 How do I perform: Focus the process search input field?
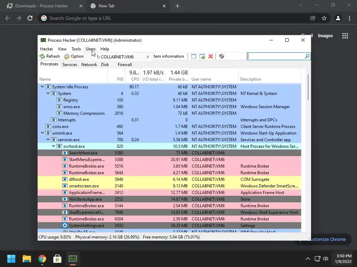(276, 56)
